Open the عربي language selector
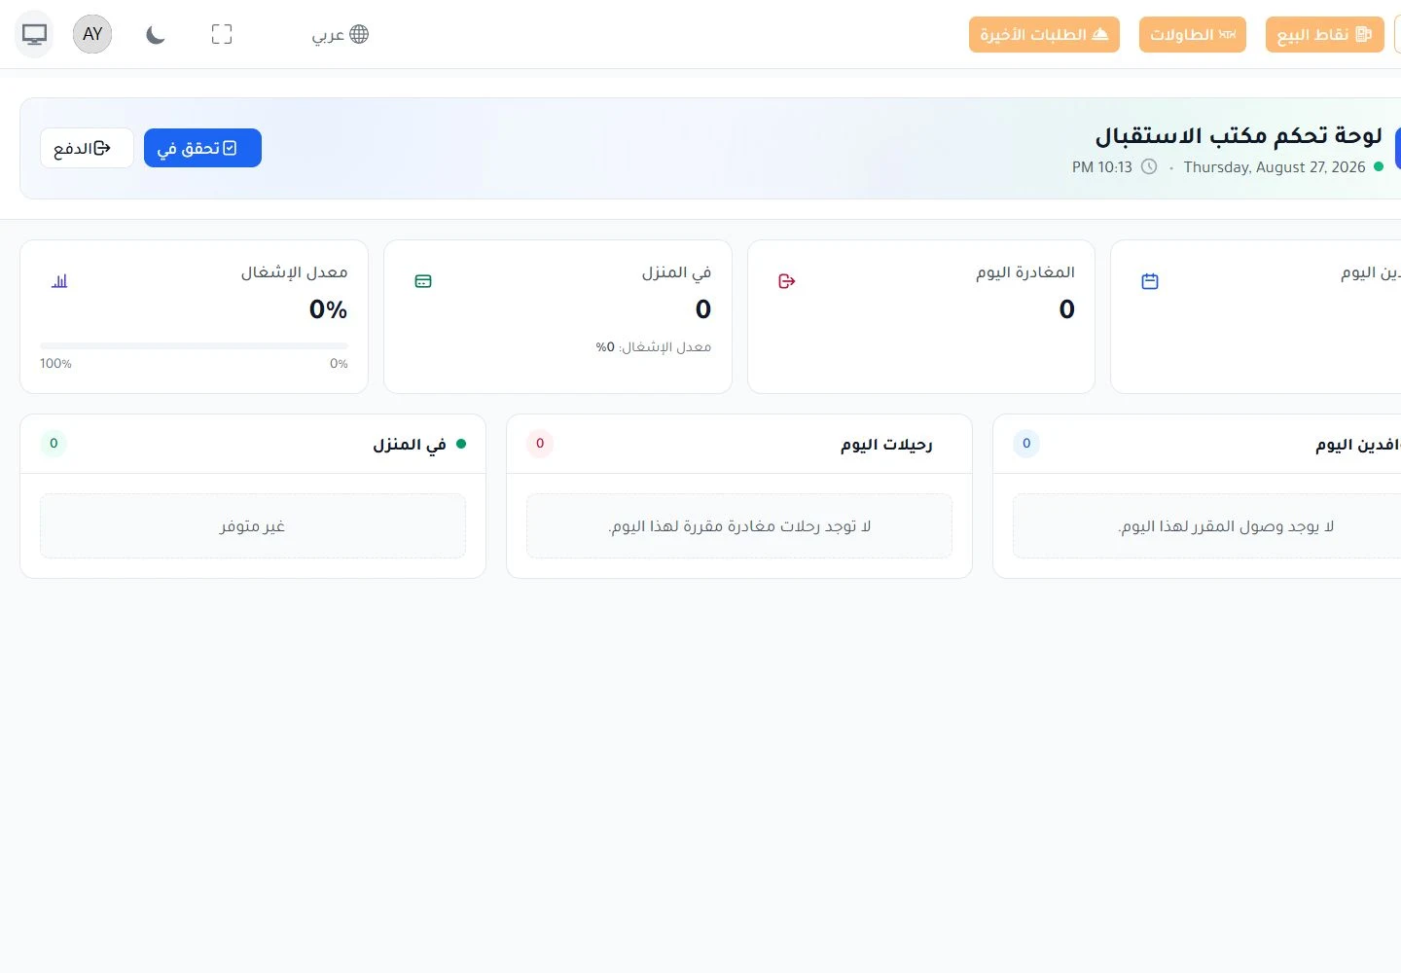Viewport: 1401px width, 973px height. click(x=340, y=34)
